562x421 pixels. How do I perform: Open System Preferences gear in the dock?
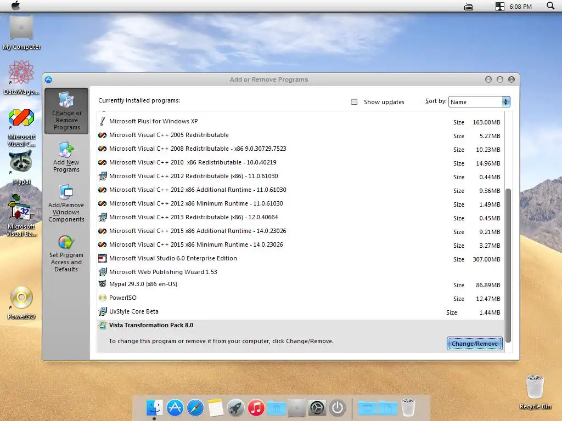(x=317, y=407)
